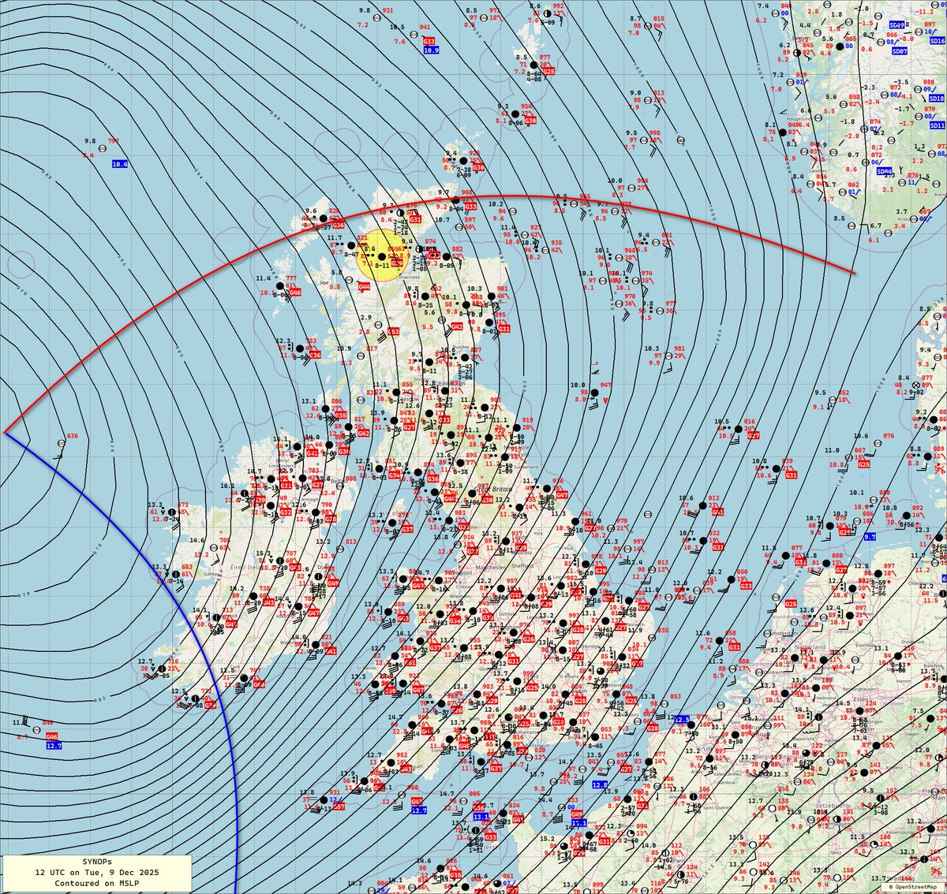Click the blue 9.7 box in the German Bight
This screenshot has height=894, width=947.
click(x=870, y=536)
